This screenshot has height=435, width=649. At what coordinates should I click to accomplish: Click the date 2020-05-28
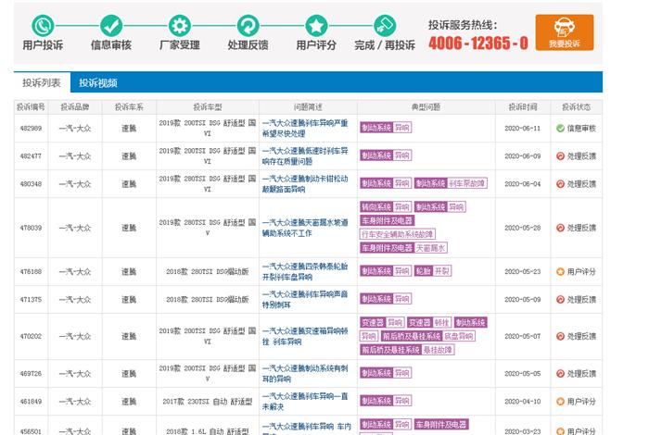pyautogui.click(x=523, y=228)
